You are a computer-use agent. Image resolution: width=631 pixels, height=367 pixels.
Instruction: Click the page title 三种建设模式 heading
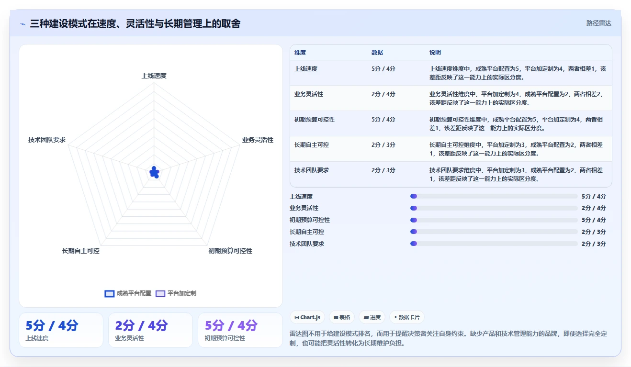point(135,23)
